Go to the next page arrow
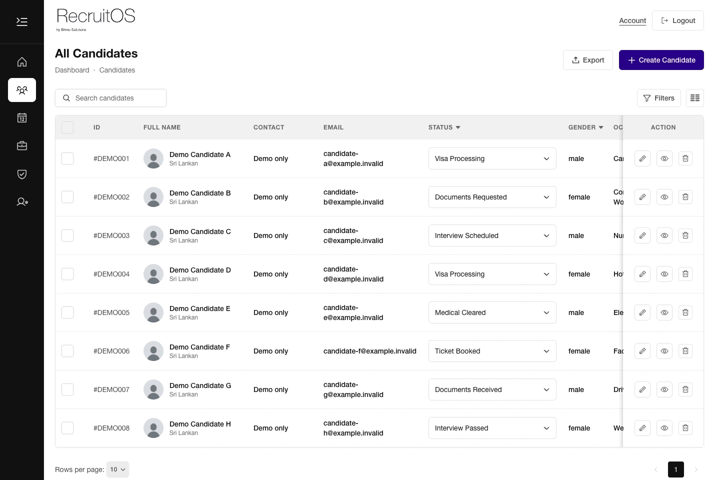 point(696,469)
